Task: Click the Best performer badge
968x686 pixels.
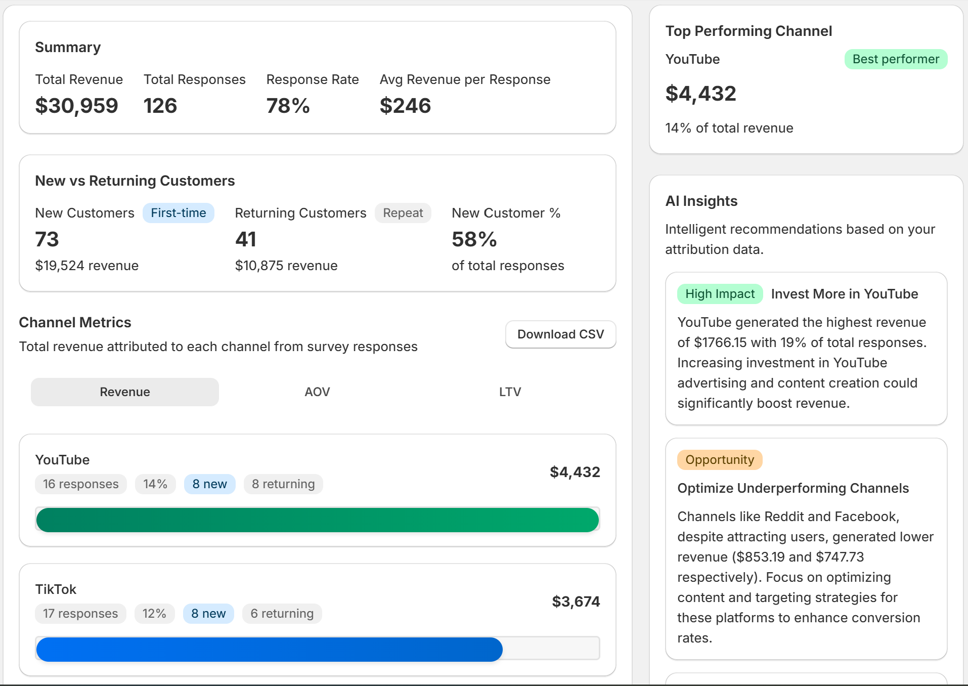Action: (896, 59)
